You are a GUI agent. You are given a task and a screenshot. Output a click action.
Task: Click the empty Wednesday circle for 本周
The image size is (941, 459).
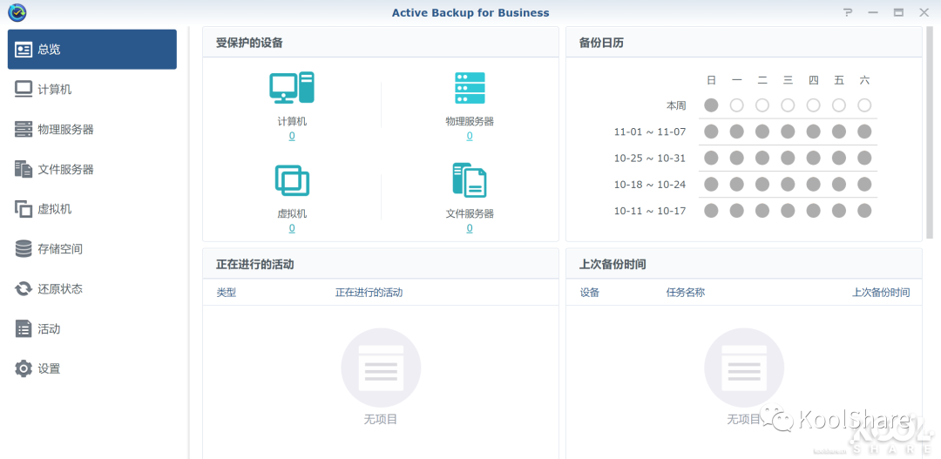pyautogui.click(x=788, y=105)
